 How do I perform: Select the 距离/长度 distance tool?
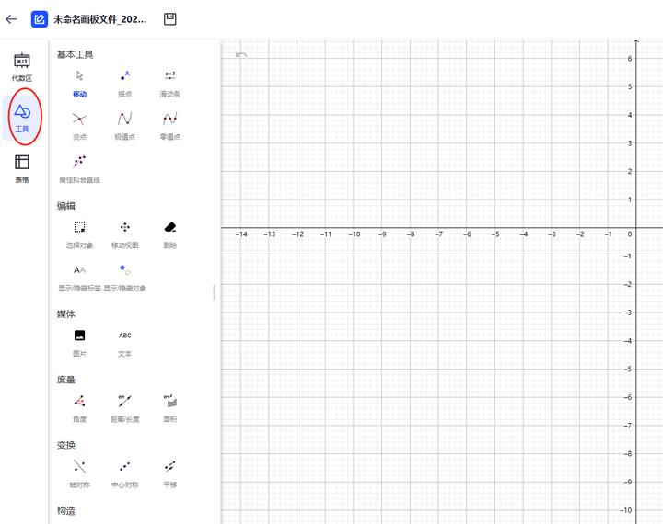pyautogui.click(x=124, y=409)
